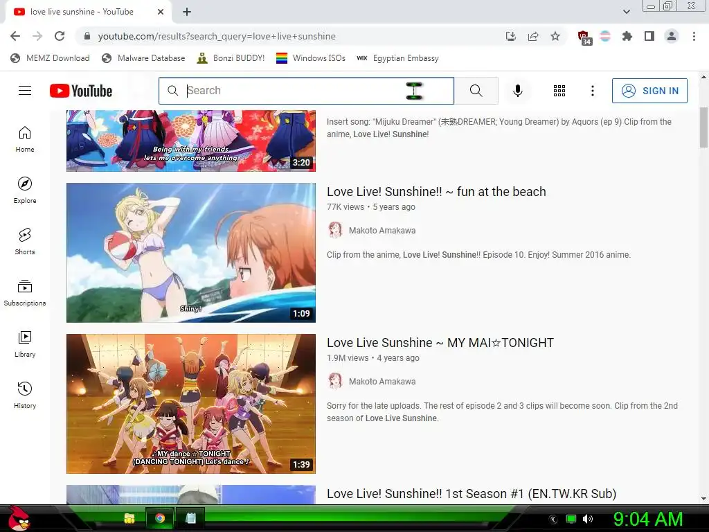Go to Home in the sidebar

click(25, 139)
